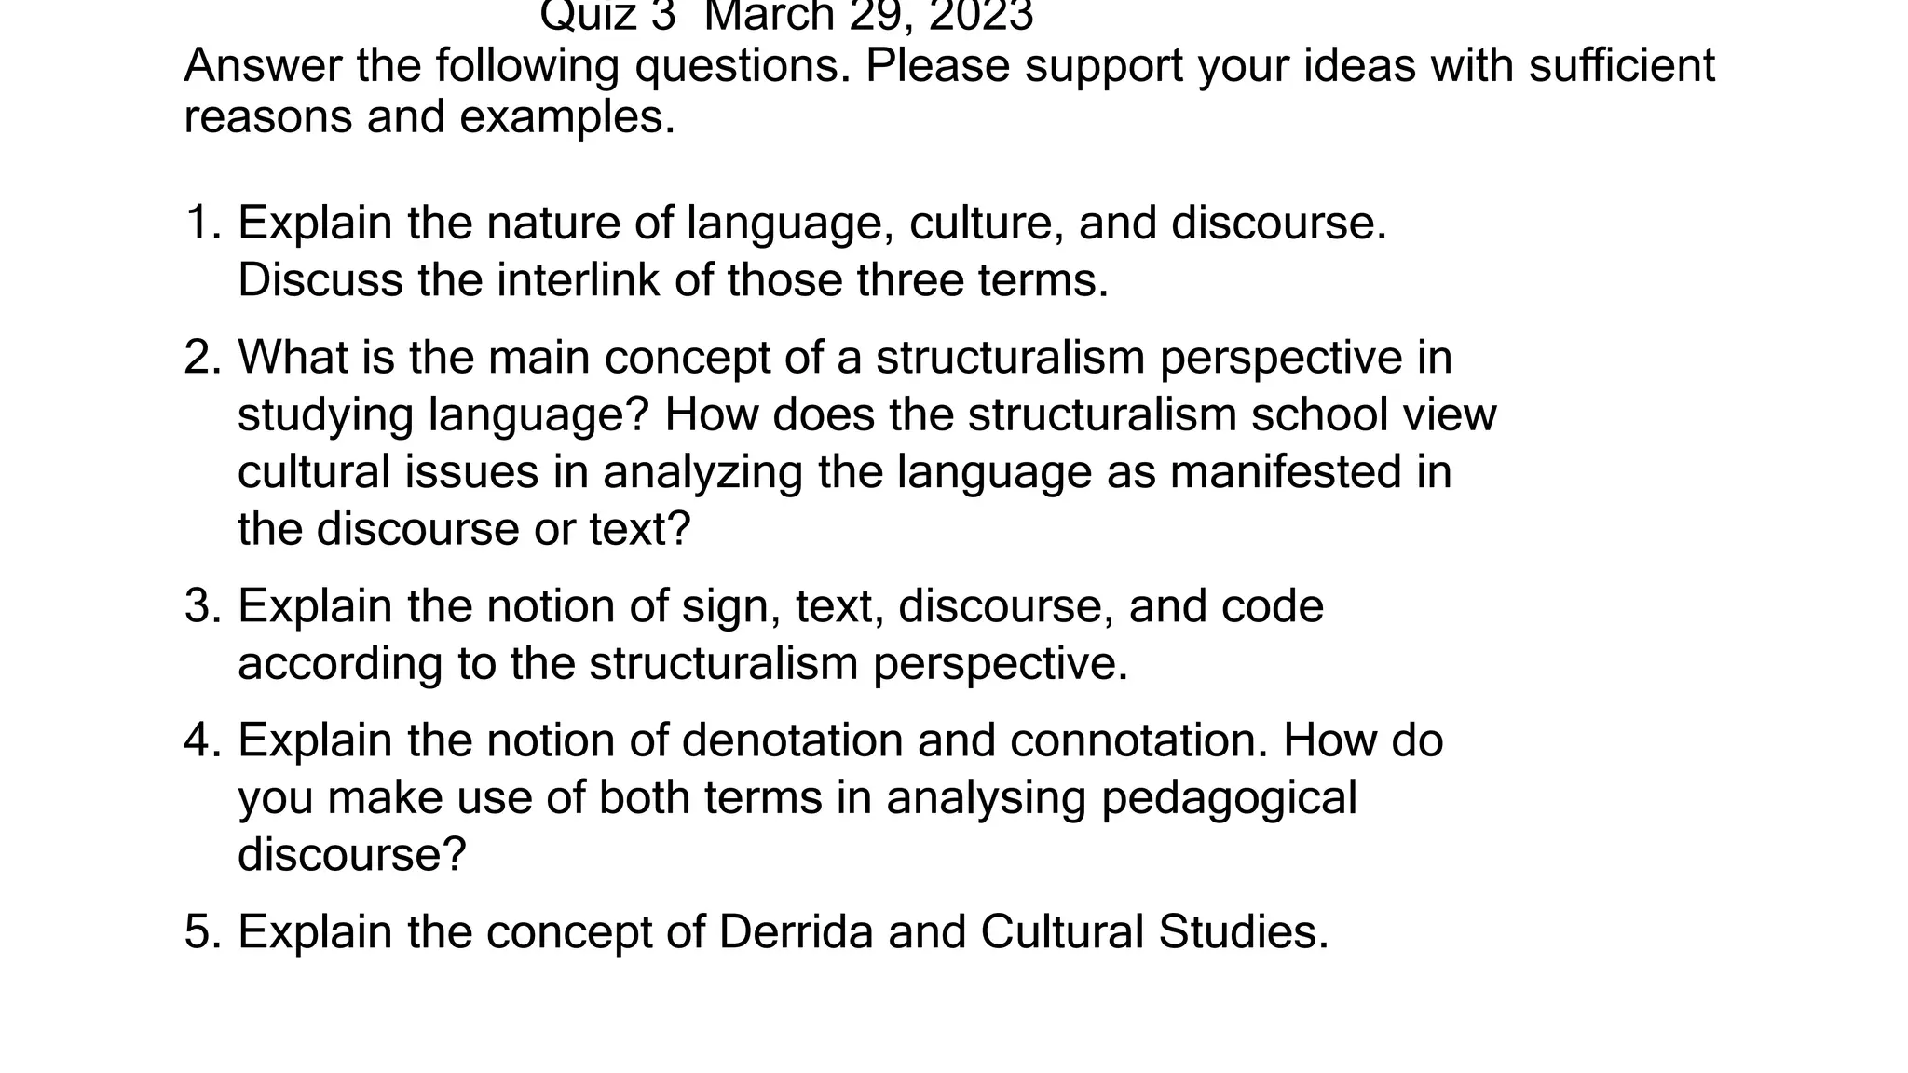Click 'the discourse or text?' line
Screen dimensions: 1908x1073
pos(464,529)
